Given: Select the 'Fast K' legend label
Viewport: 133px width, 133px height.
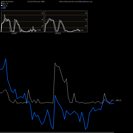Looking at the screenshot, I should [5, 6].
